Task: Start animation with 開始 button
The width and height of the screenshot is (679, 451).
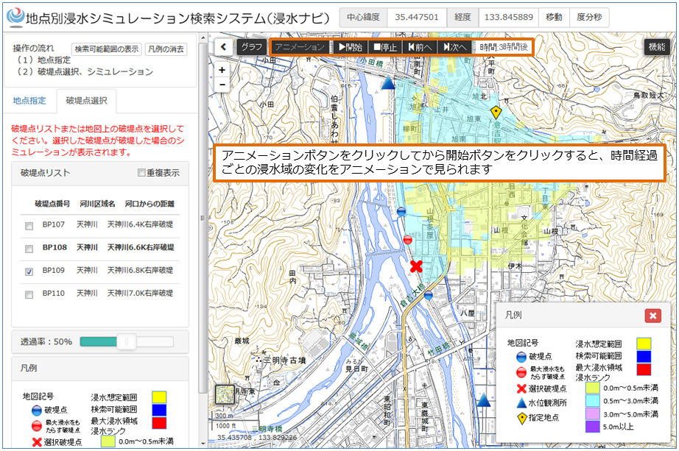Action: point(350,47)
